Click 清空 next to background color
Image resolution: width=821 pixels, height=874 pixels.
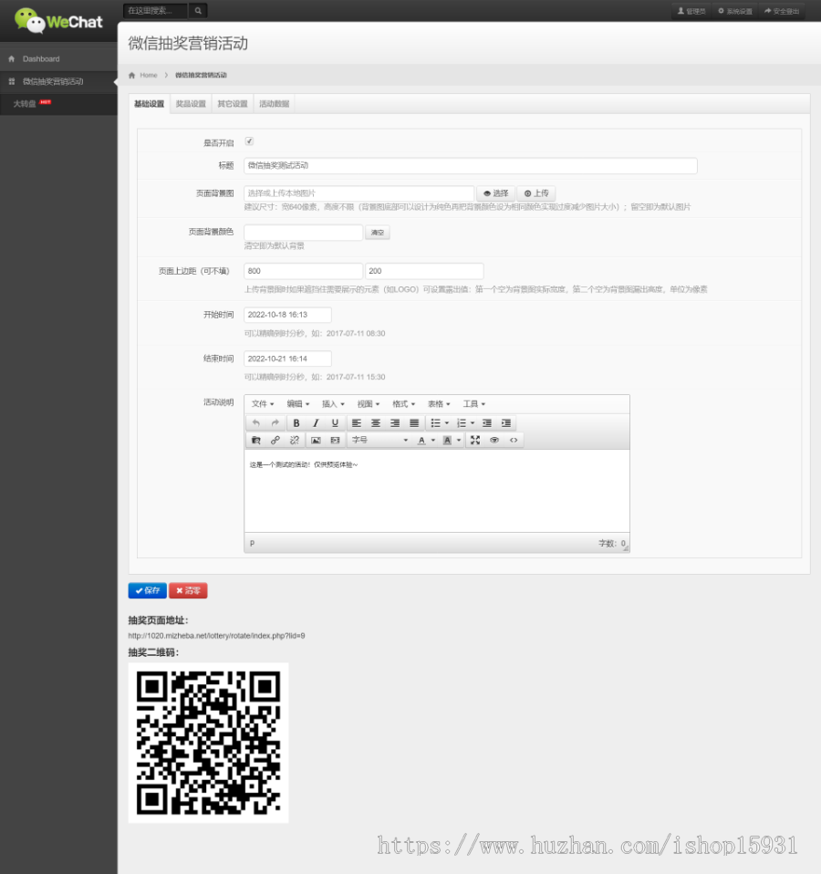[x=378, y=233]
